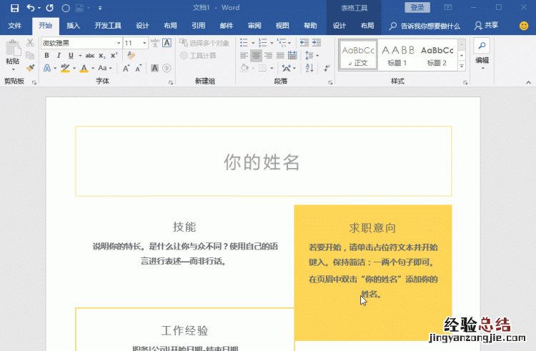The width and height of the screenshot is (536, 351).
Task: Click the smiley feedback icon
Action: (524, 26)
